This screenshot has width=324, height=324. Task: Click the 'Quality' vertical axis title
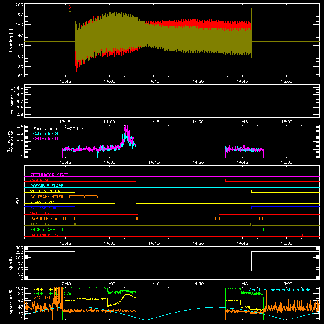click(11, 263)
